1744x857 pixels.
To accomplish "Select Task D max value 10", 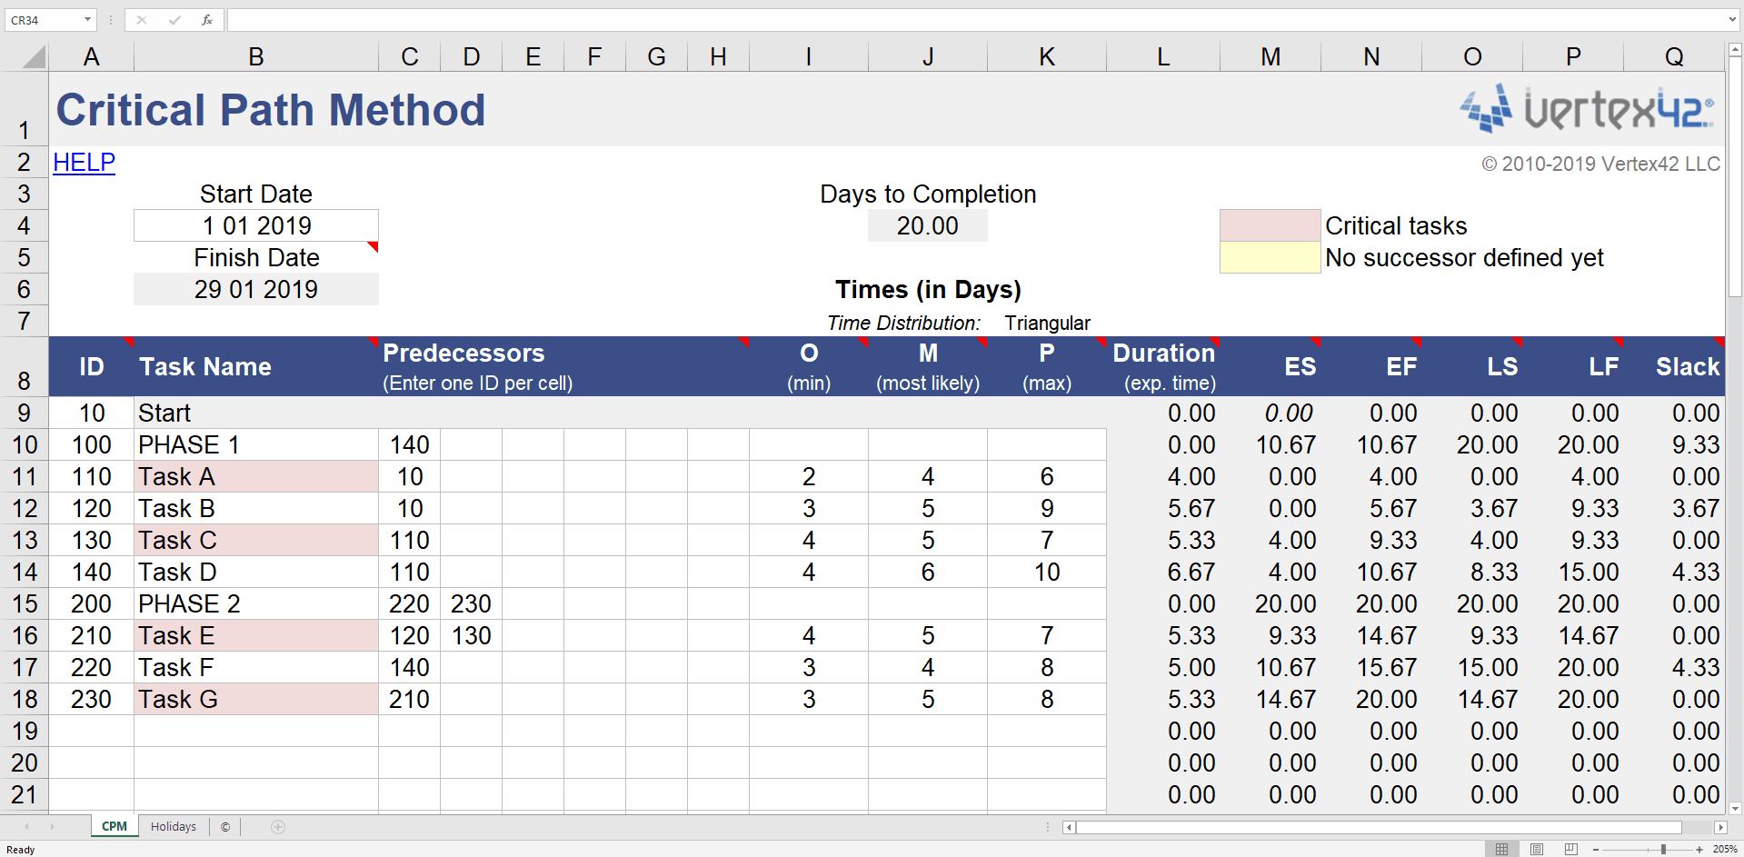I will 1047,572.
